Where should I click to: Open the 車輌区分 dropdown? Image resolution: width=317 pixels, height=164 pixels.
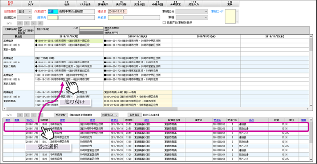pos(192,12)
